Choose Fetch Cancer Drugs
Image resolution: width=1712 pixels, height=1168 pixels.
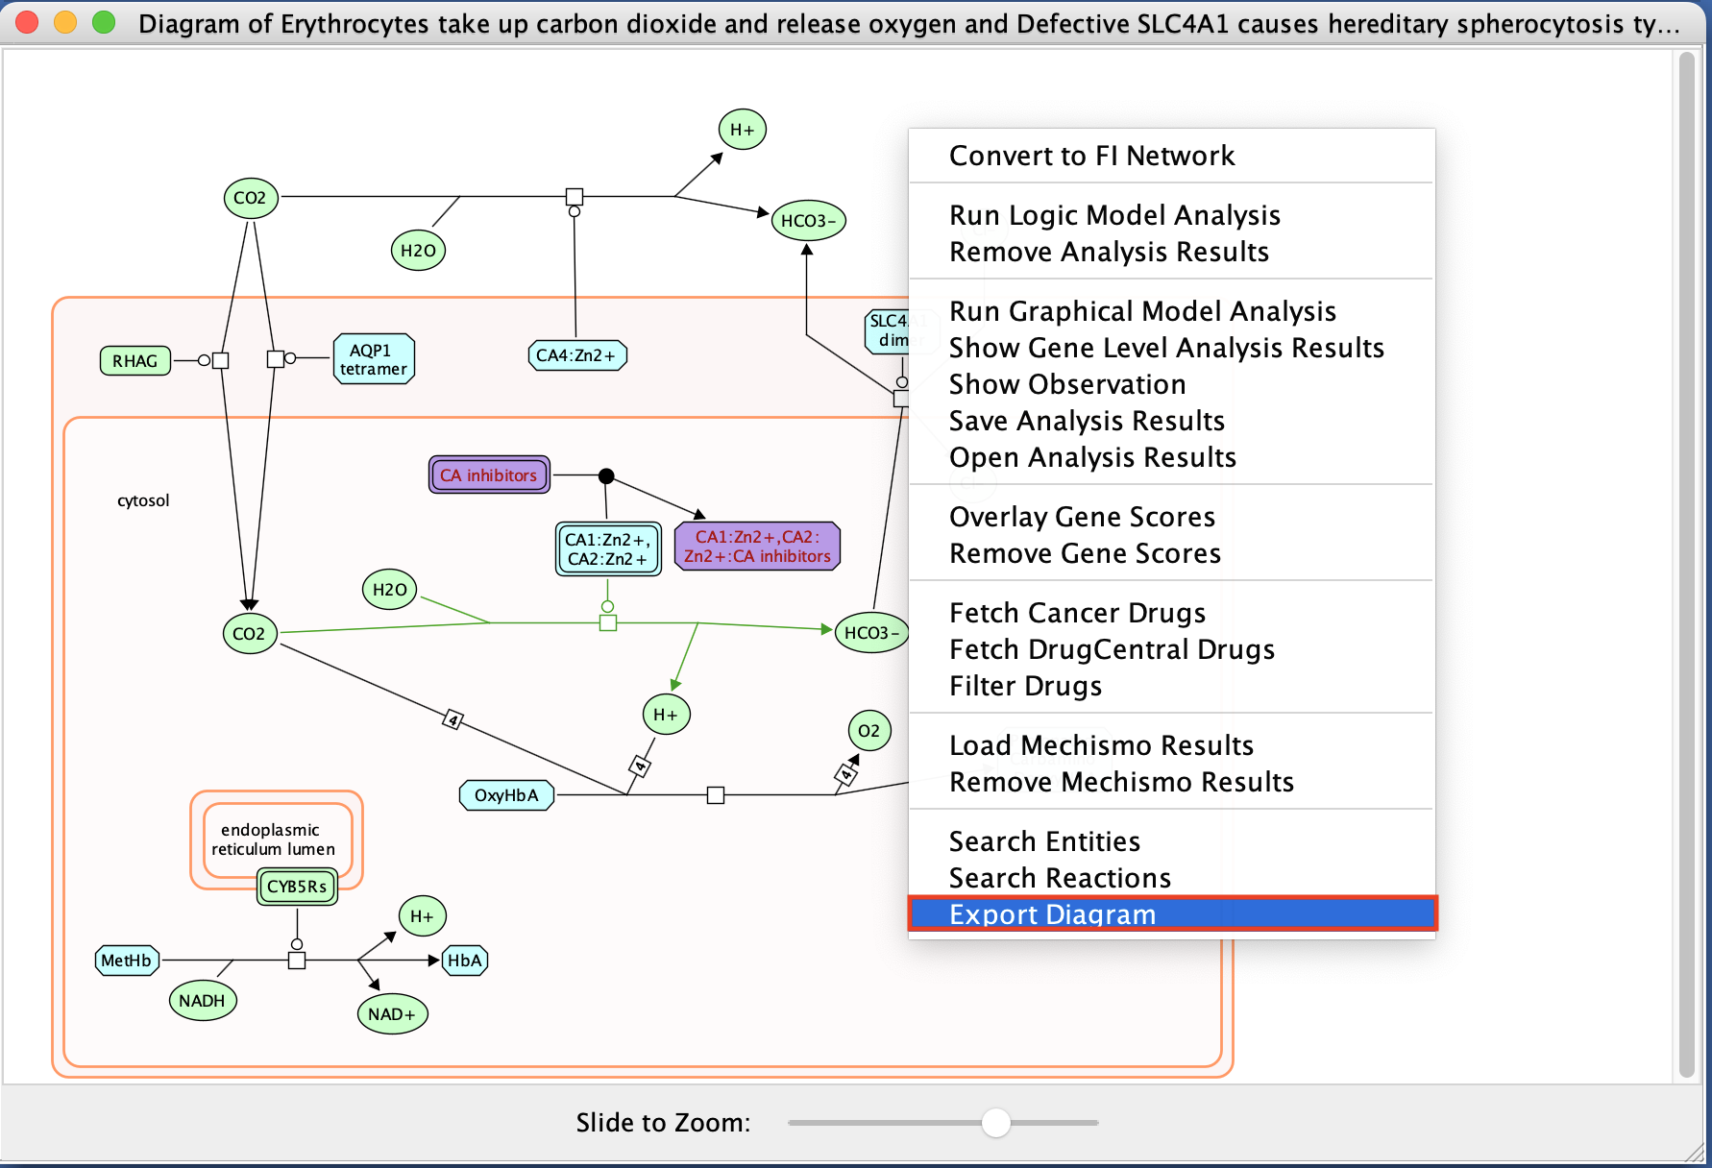(x=1077, y=613)
